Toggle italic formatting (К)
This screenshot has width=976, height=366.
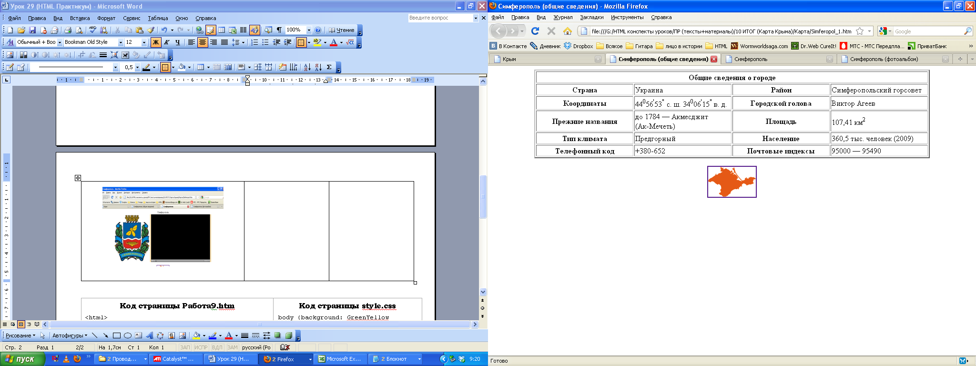pyautogui.click(x=166, y=42)
